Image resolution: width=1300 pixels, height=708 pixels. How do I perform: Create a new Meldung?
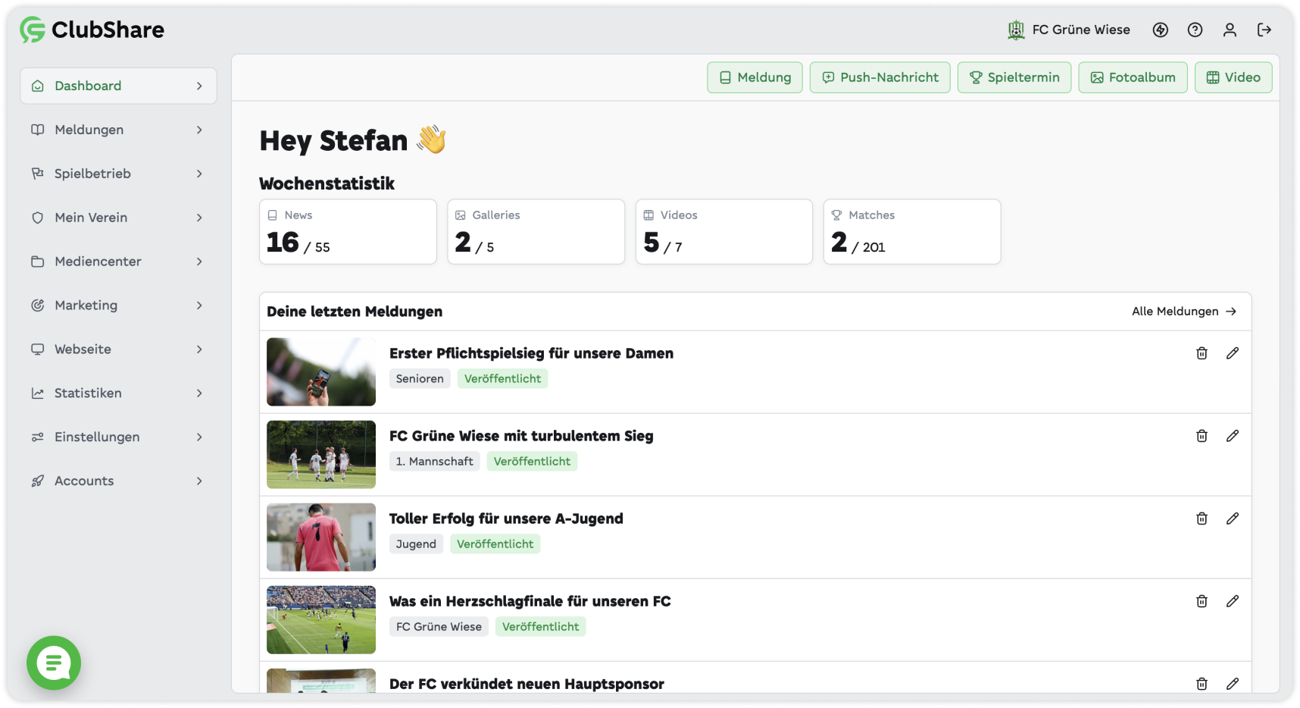[x=755, y=77]
